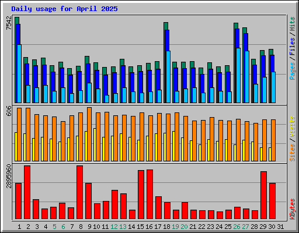The height and width of the screenshot is (233, 299).
Task: Click the yellow 'Visits' legend label
Action: (x=292, y=127)
